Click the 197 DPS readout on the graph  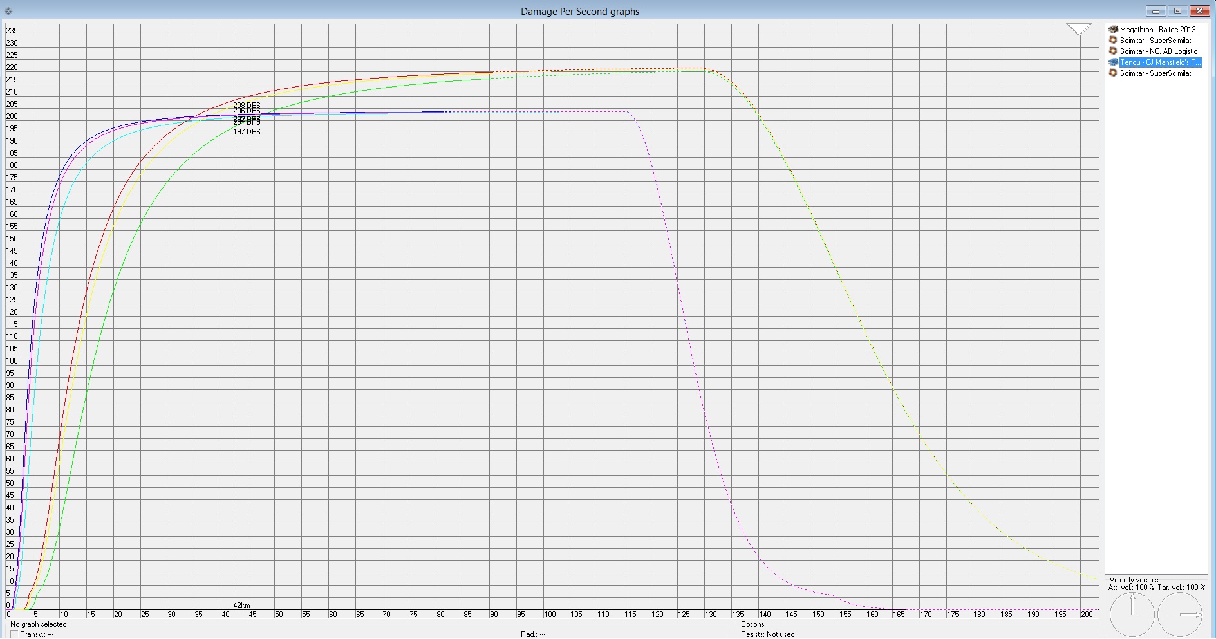click(x=247, y=132)
